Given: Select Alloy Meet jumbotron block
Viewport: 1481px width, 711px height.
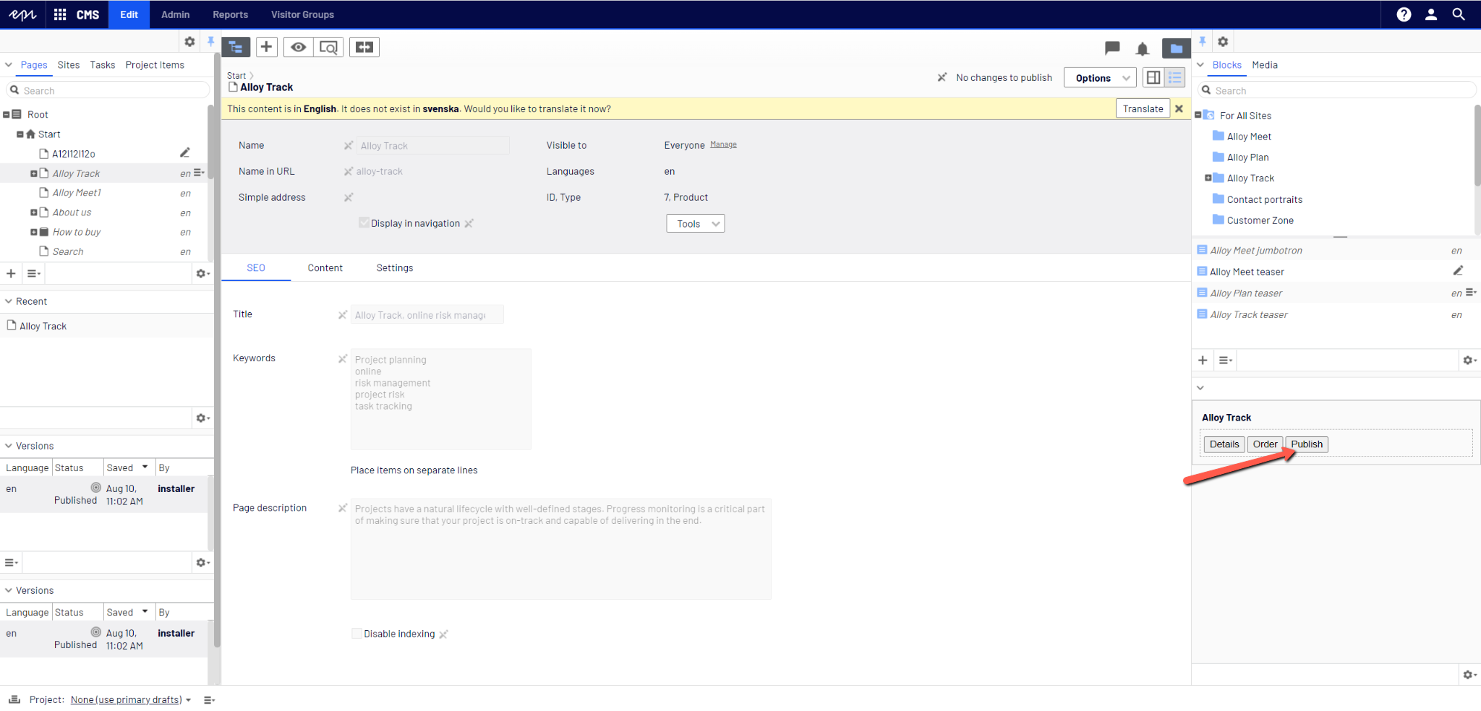Looking at the screenshot, I should 1256,250.
